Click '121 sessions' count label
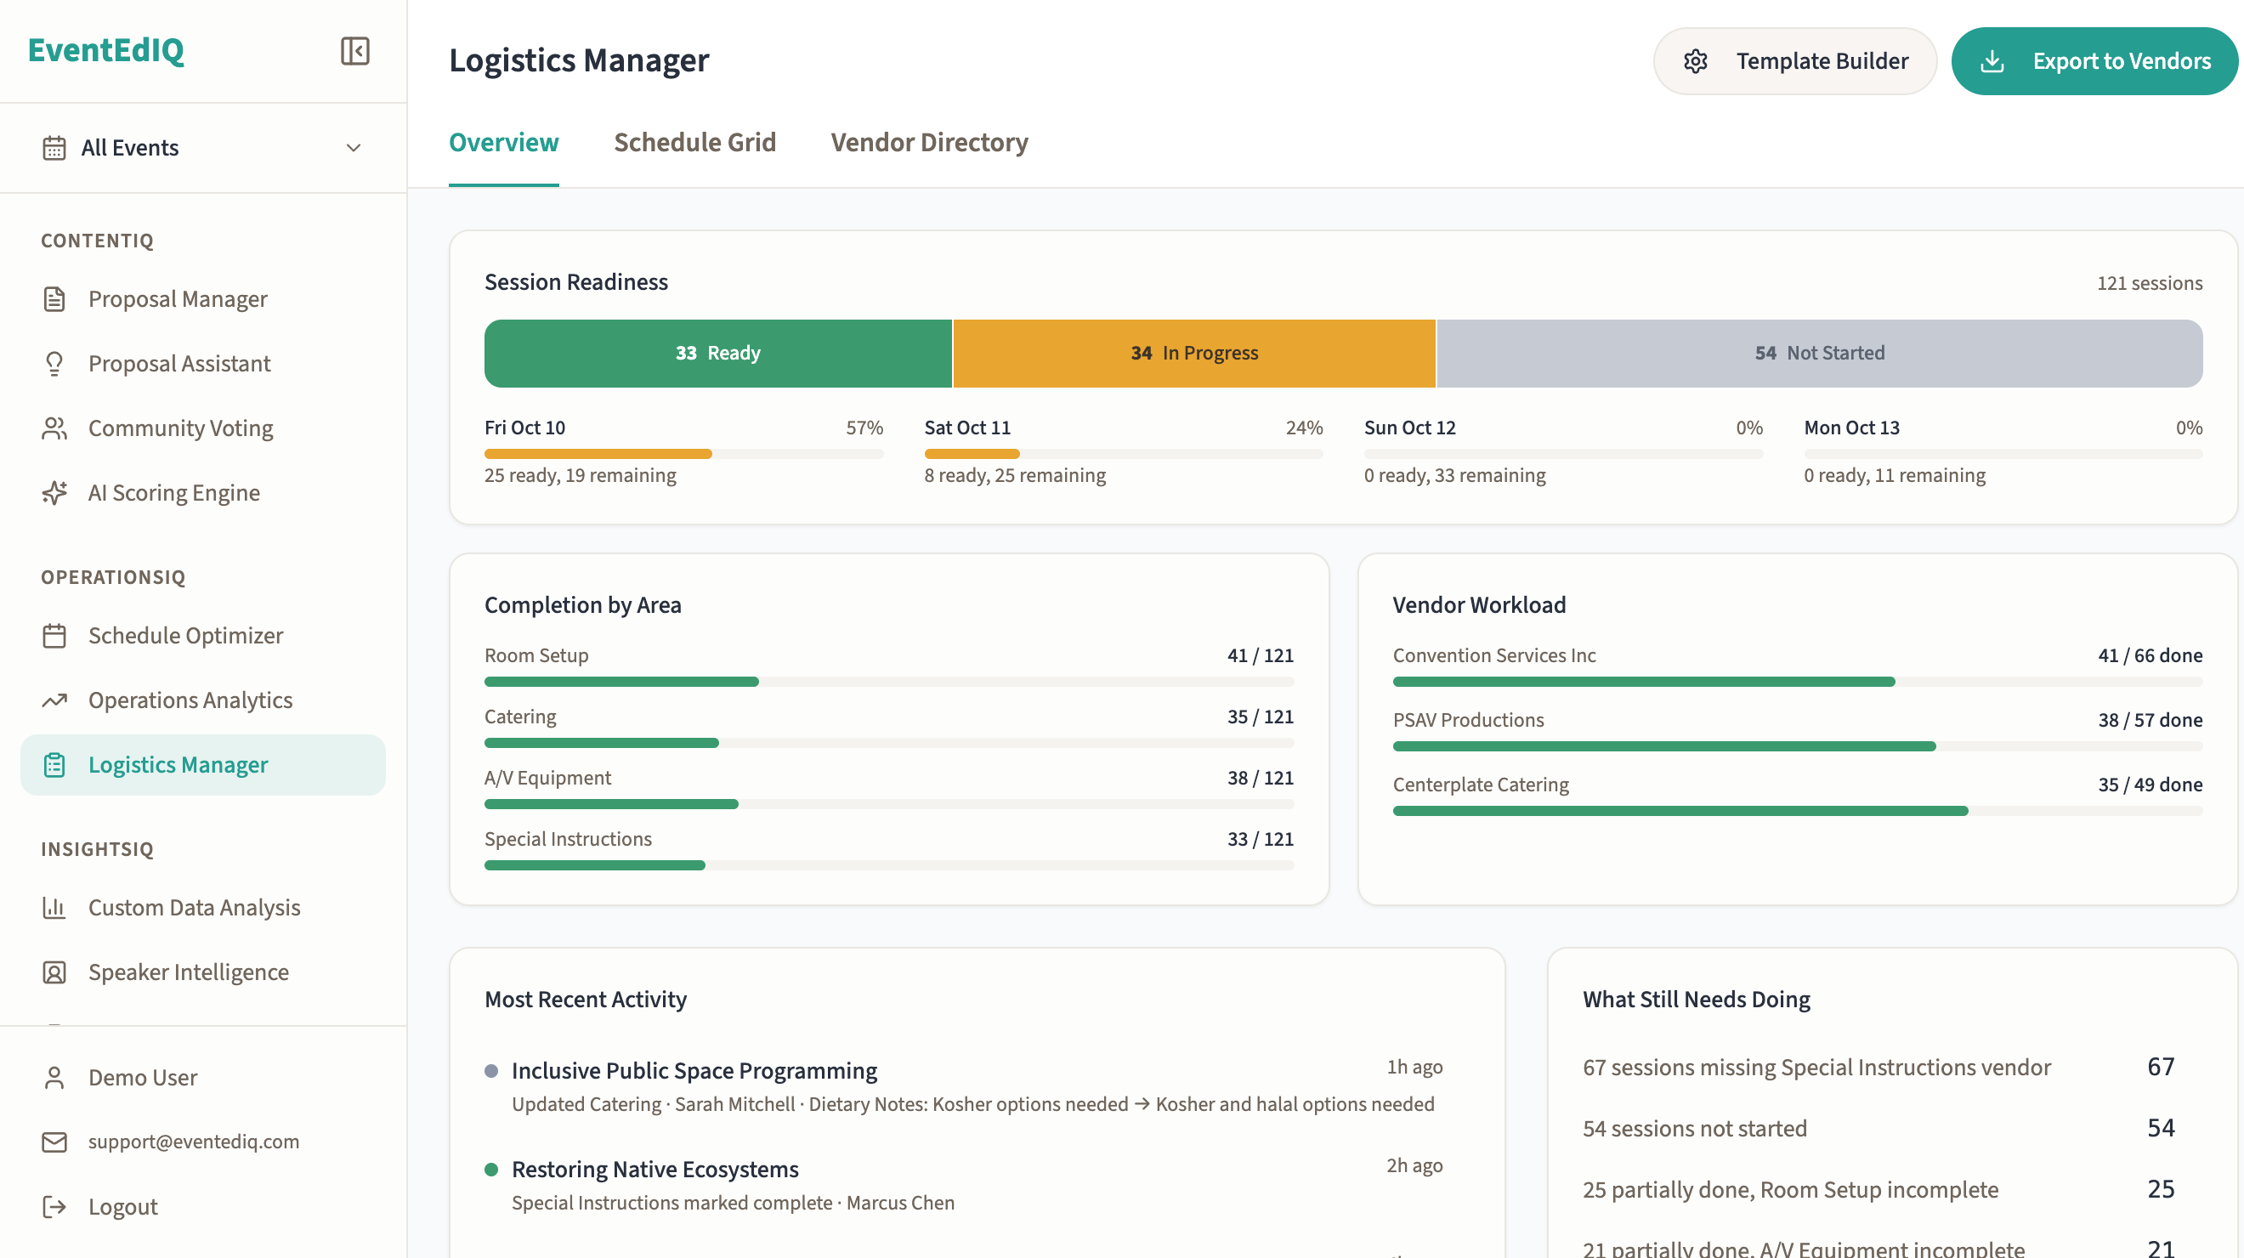 [2149, 283]
